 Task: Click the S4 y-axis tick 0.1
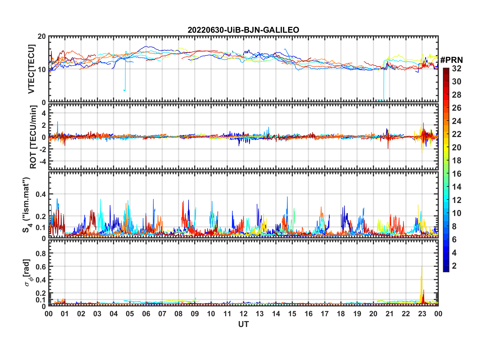[x=40, y=227]
